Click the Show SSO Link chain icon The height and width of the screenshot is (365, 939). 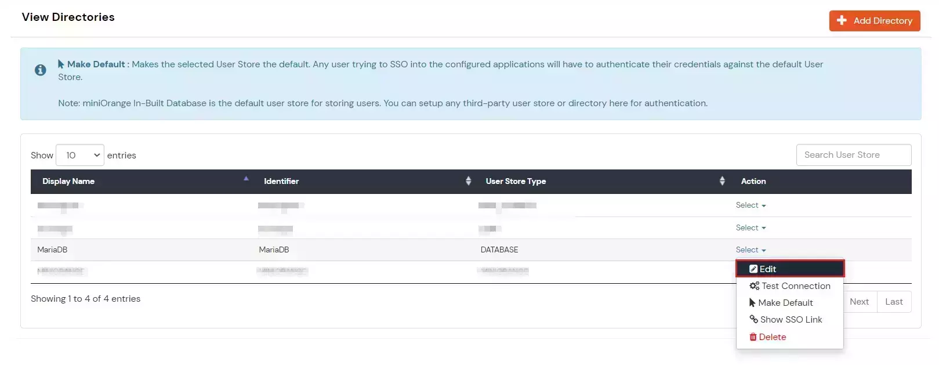point(753,319)
